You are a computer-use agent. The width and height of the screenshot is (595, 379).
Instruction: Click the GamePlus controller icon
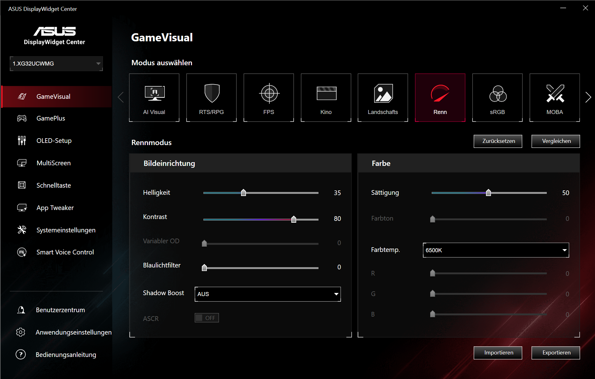click(x=22, y=118)
